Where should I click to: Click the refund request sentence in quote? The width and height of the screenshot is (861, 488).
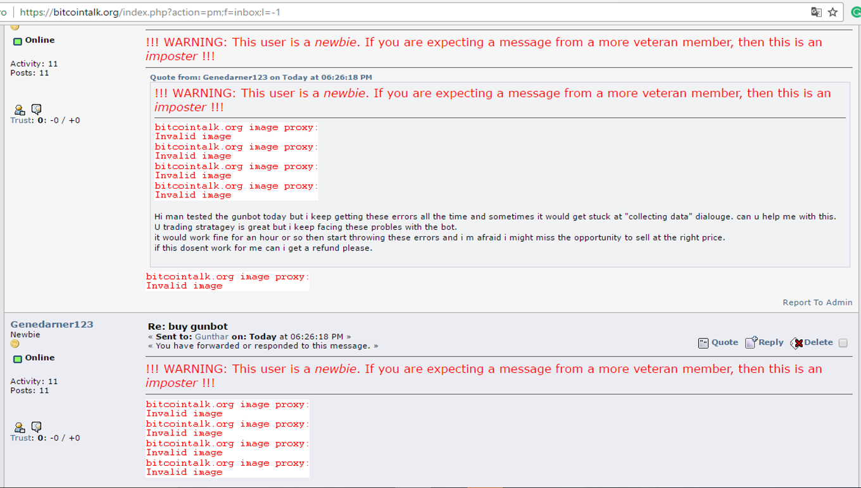point(263,248)
